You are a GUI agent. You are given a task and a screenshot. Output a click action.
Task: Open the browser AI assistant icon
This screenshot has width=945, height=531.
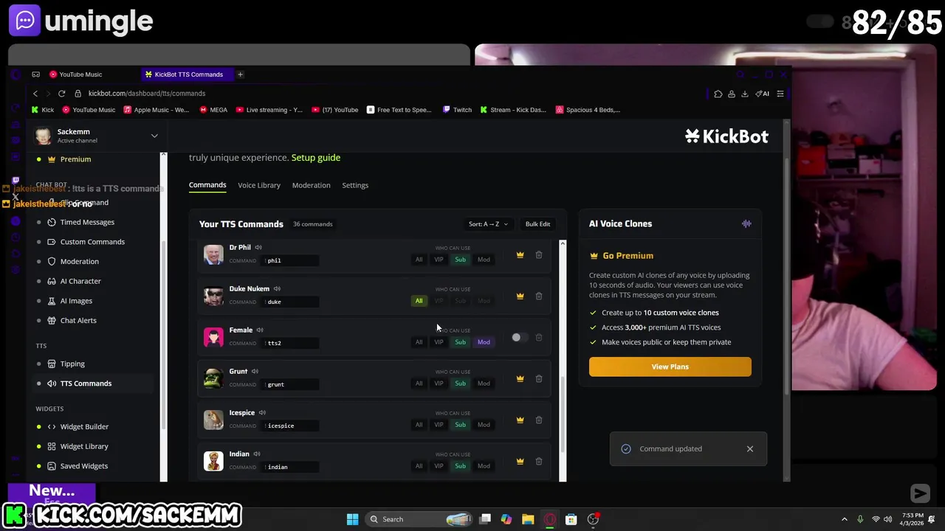pos(763,94)
